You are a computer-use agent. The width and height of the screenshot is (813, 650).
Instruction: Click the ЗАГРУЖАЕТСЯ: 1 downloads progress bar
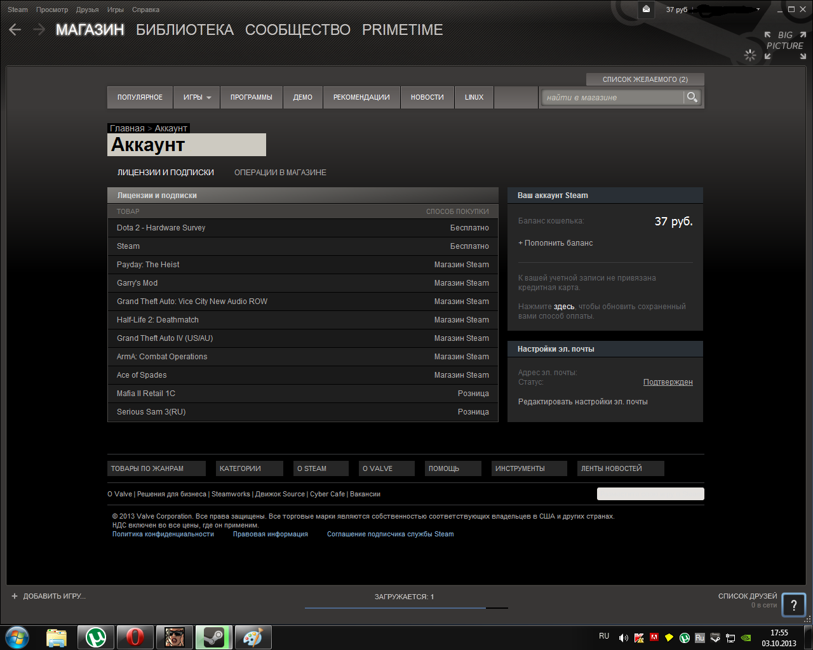tap(406, 607)
